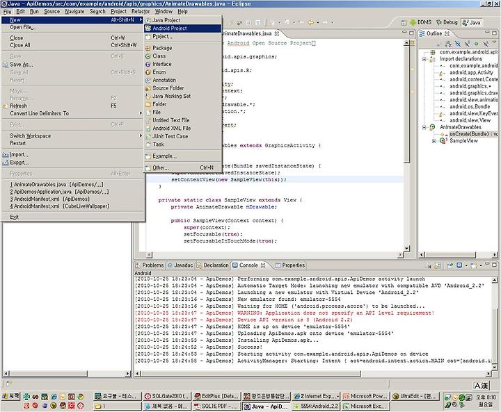The height and width of the screenshot is (412, 501).
Task: Open Outline view menu dropdown
Action: tap(495, 42)
